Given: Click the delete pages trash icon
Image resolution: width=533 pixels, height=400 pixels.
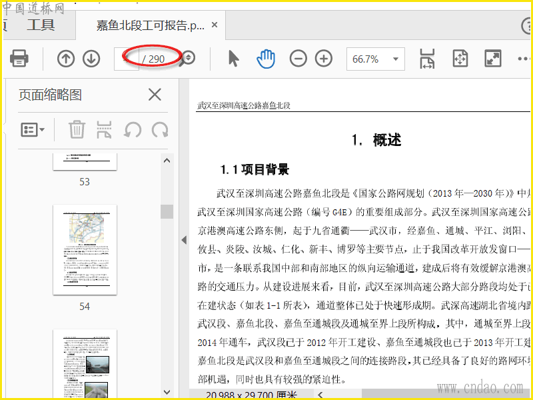Looking at the screenshot, I should 77,129.
